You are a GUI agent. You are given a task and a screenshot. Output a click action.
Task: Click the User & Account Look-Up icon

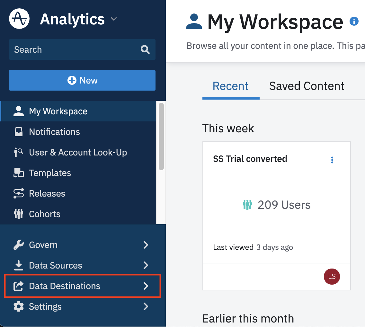[x=19, y=153]
